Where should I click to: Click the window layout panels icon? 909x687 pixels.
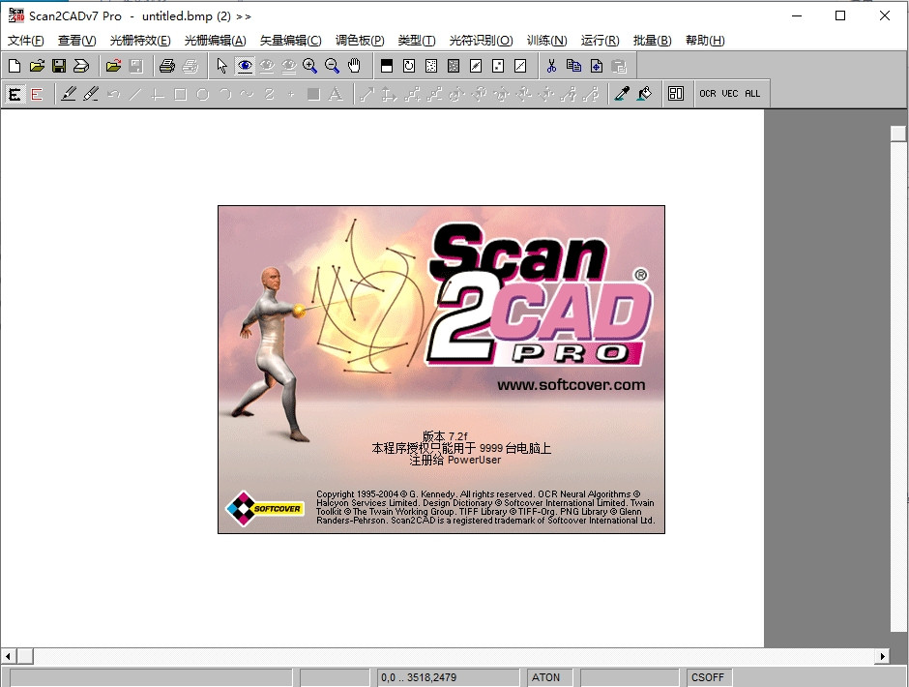coord(676,94)
